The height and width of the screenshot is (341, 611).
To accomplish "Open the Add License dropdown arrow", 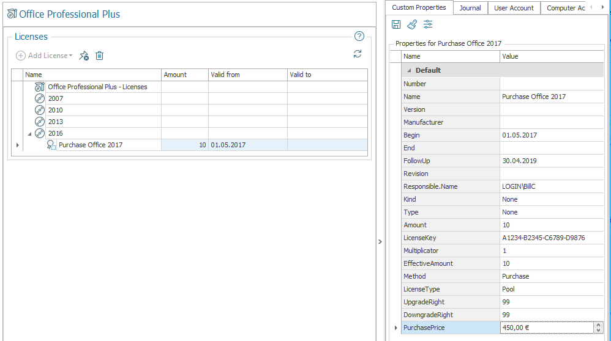I will pos(70,56).
